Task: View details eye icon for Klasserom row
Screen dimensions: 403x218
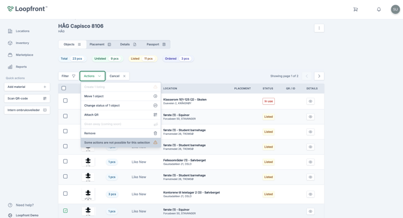Action: click(x=310, y=101)
